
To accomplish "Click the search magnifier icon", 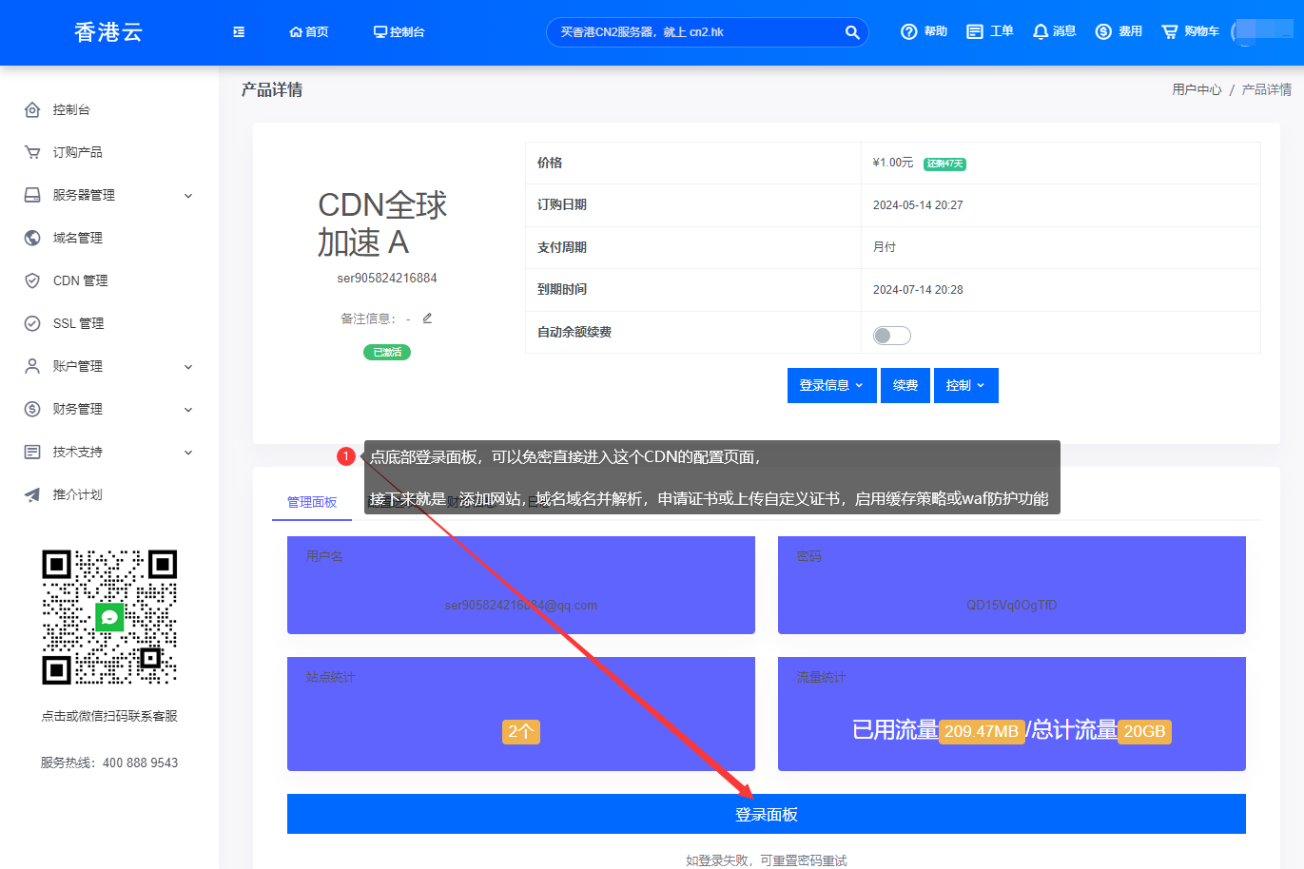I will [852, 32].
